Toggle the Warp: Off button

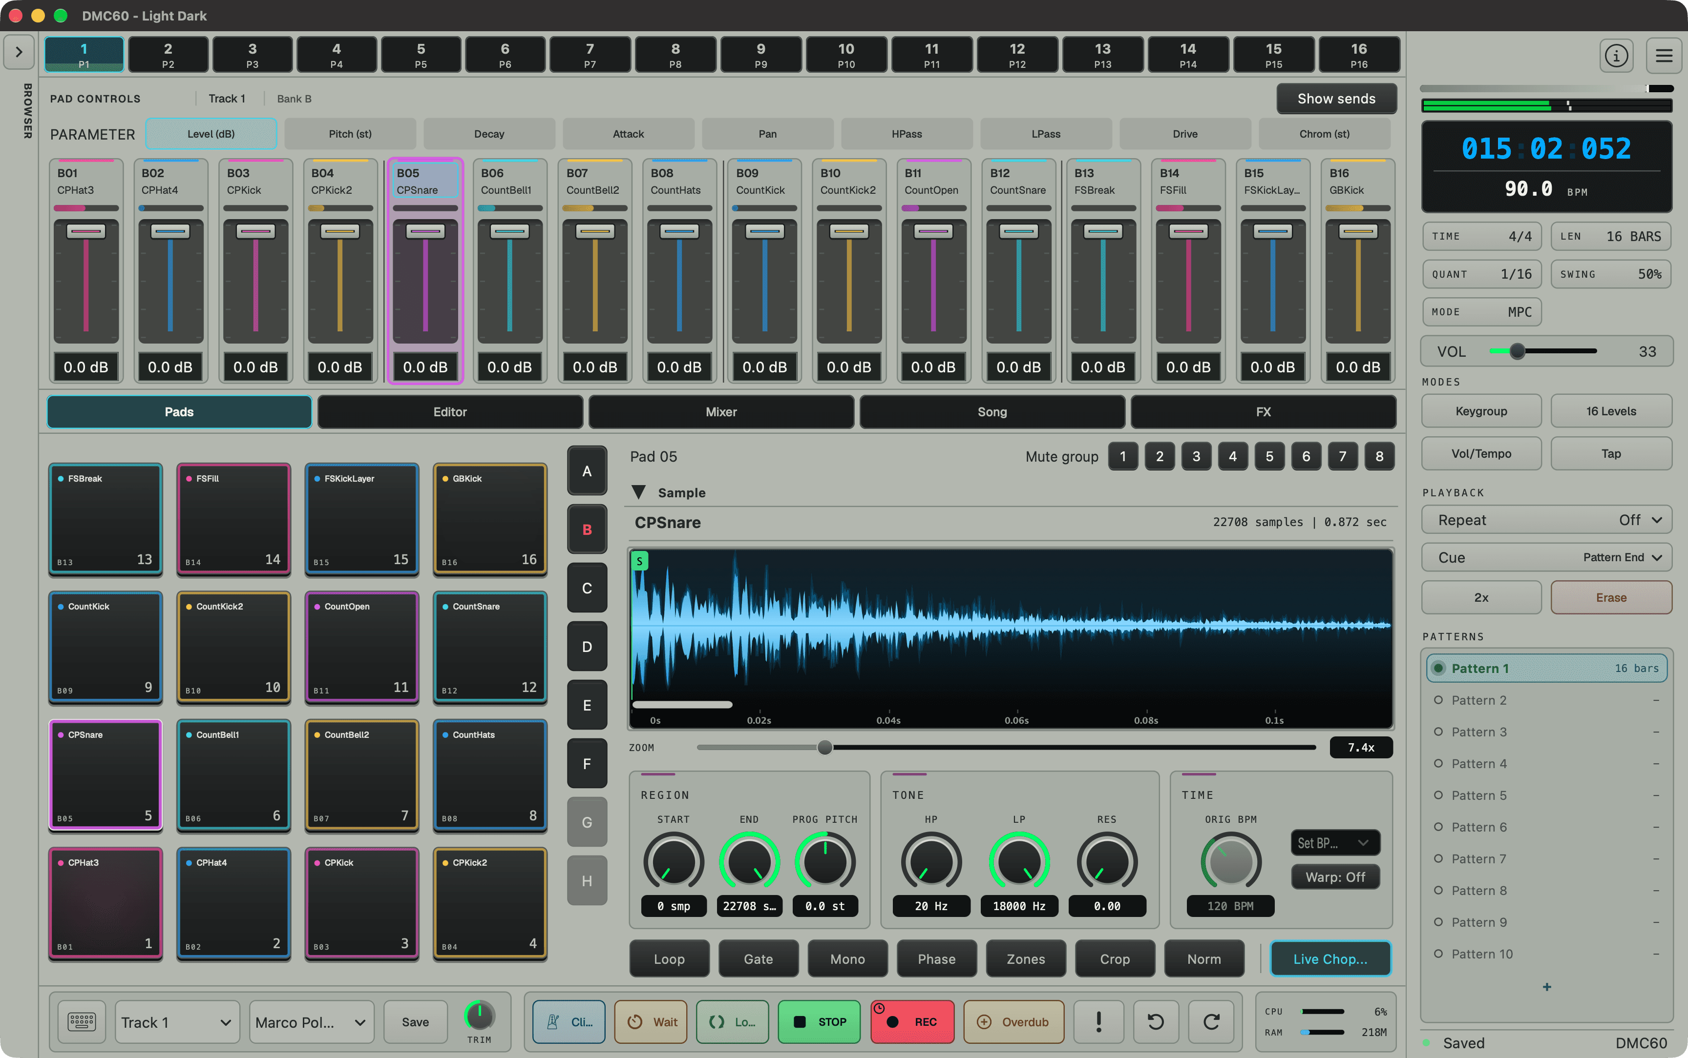point(1335,877)
